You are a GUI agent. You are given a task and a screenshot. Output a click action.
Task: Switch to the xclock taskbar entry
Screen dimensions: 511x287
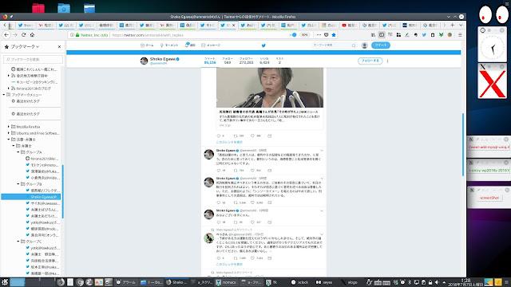click(x=300, y=282)
